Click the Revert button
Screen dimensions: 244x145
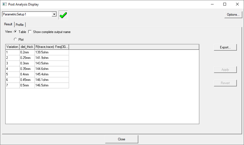click(225, 83)
